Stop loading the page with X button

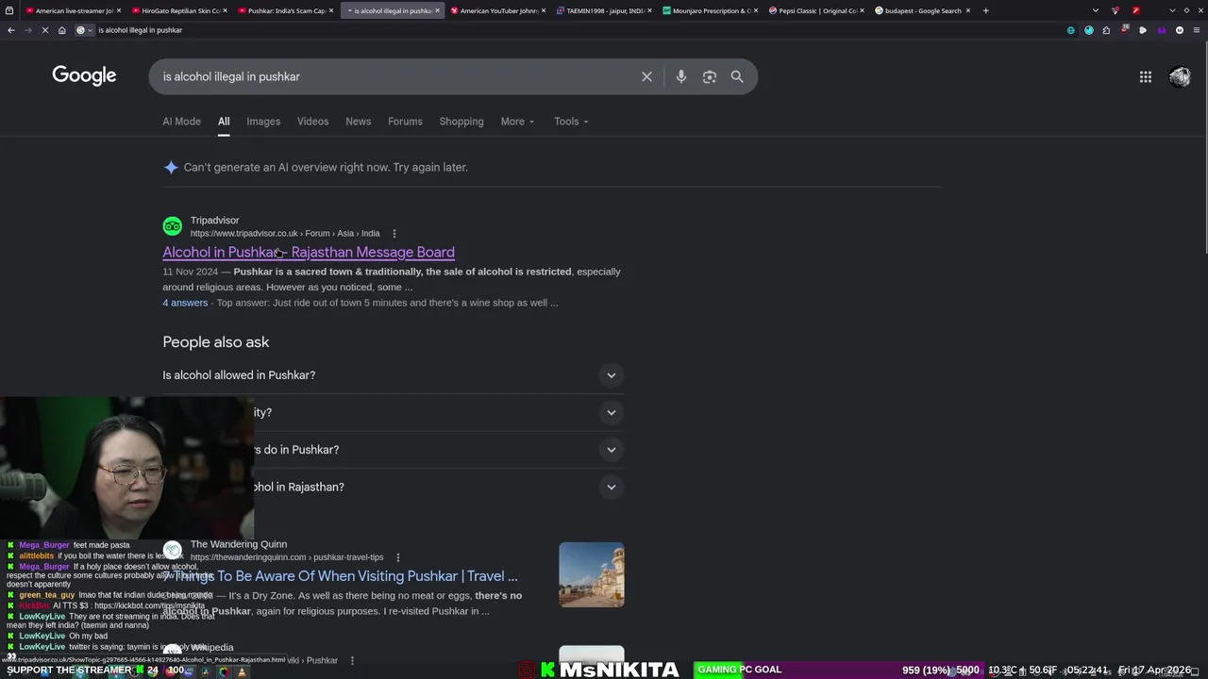tap(44, 30)
